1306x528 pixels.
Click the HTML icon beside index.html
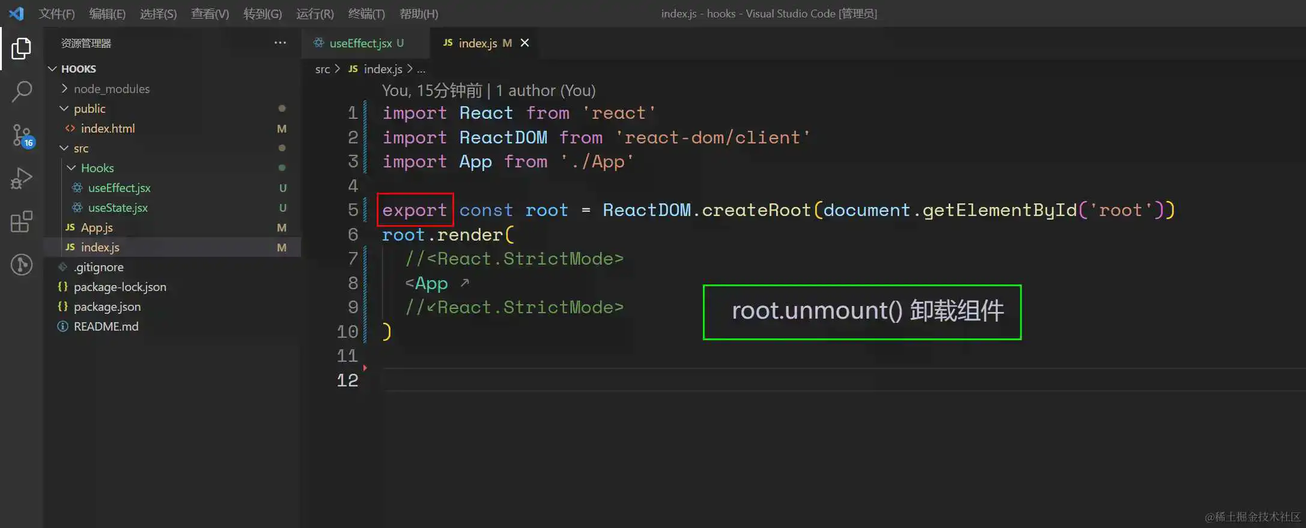click(x=70, y=128)
